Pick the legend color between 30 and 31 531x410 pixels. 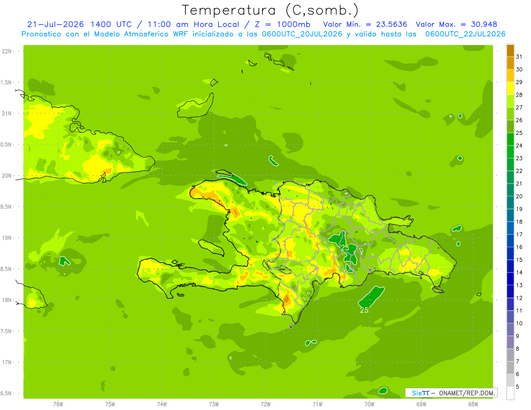(x=510, y=63)
